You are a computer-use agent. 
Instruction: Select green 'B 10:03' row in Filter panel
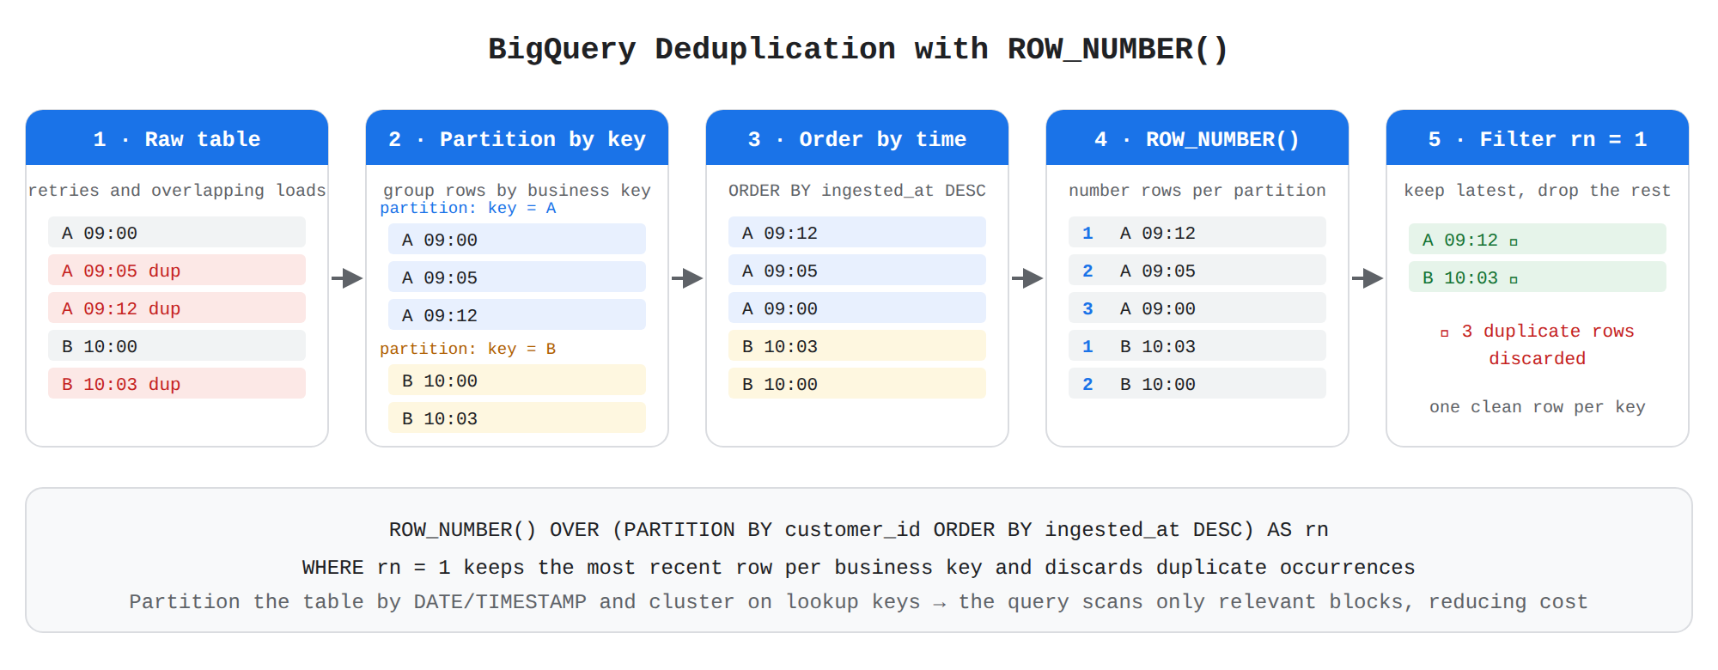(x=1538, y=277)
